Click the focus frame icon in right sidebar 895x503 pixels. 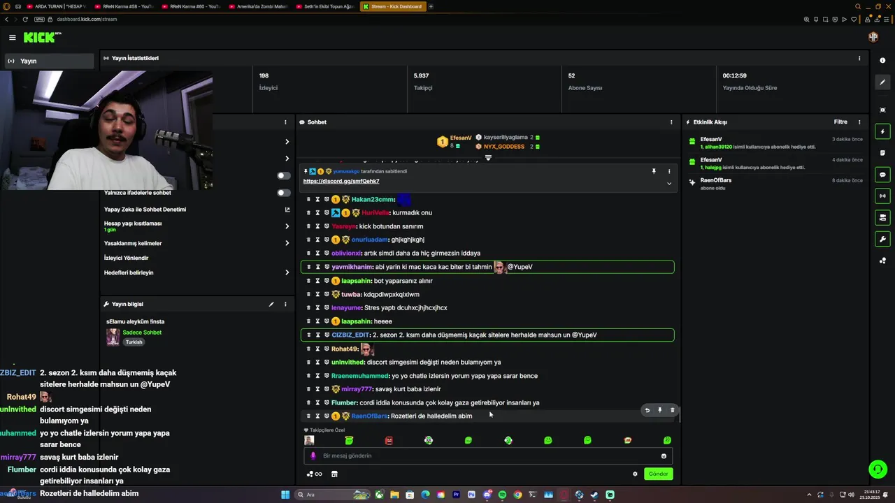882,110
